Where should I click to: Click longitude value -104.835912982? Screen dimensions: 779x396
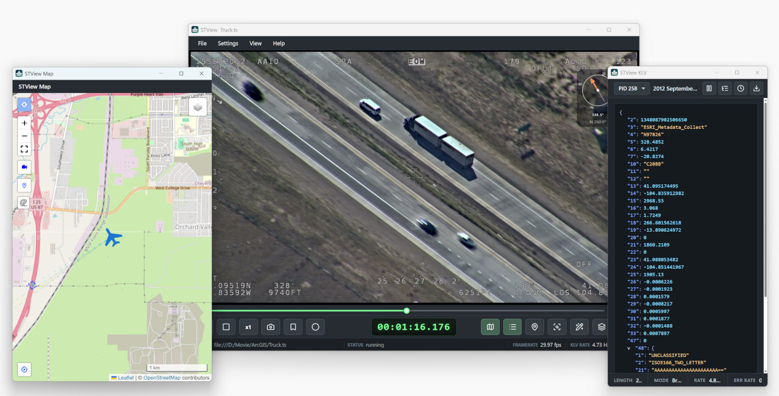[663, 193]
